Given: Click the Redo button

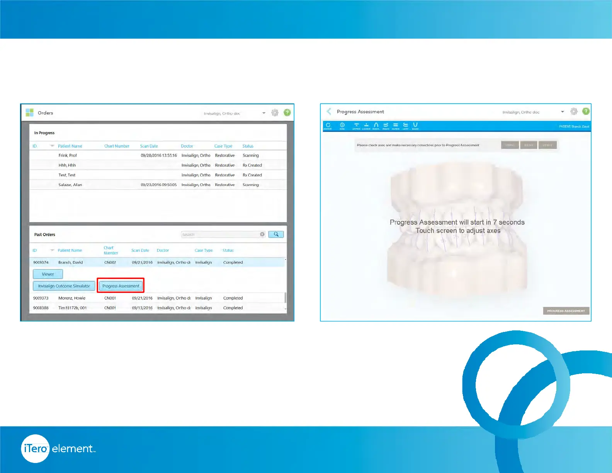Looking at the screenshot, I should click(x=529, y=145).
